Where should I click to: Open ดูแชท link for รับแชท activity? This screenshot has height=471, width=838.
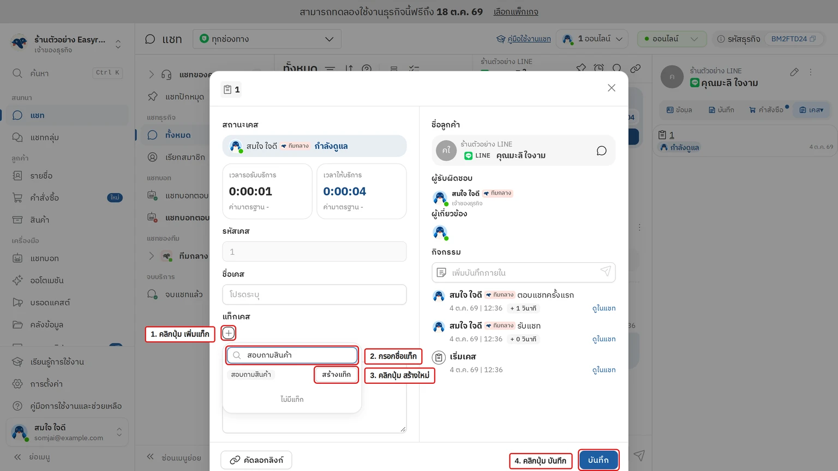(604, 339)
